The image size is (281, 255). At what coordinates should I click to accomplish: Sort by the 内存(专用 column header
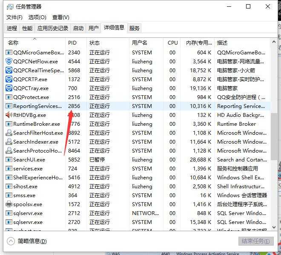tap(197, 43)
